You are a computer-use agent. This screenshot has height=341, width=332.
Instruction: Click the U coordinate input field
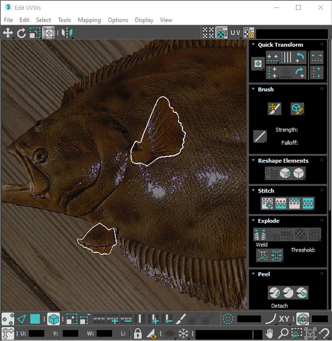coord(37,333)
